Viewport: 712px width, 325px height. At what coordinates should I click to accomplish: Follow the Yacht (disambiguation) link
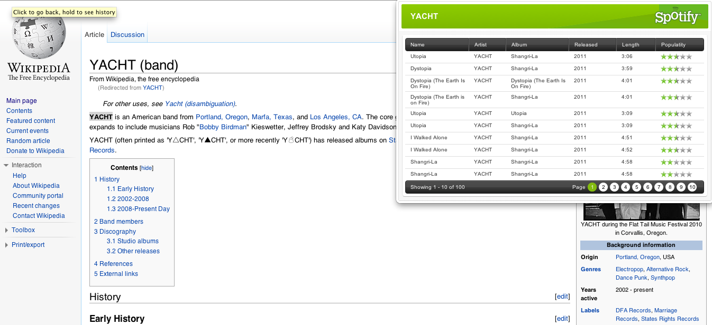point(200,104)
